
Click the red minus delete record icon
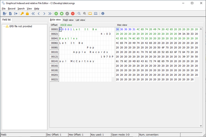(73, 13)
